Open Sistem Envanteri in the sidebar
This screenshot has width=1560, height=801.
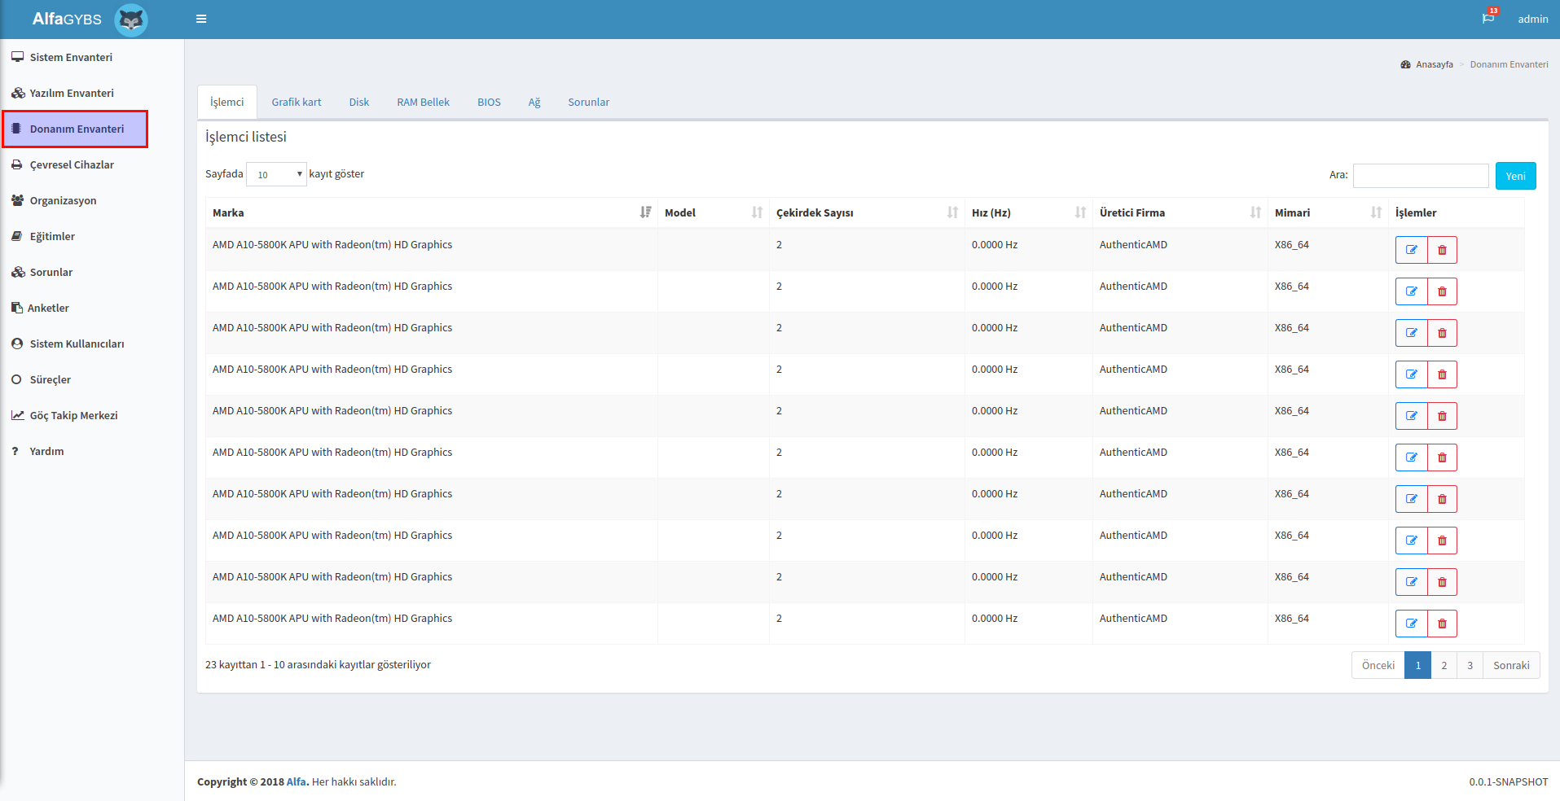pos(71,57)
